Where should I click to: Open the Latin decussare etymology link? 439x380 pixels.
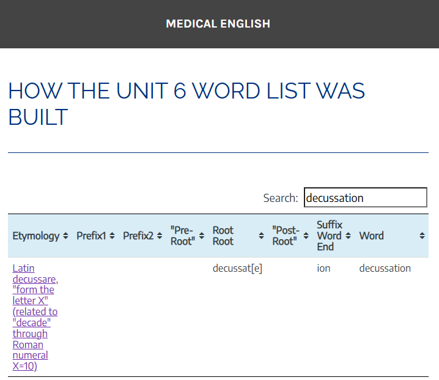tap(35, 317)
